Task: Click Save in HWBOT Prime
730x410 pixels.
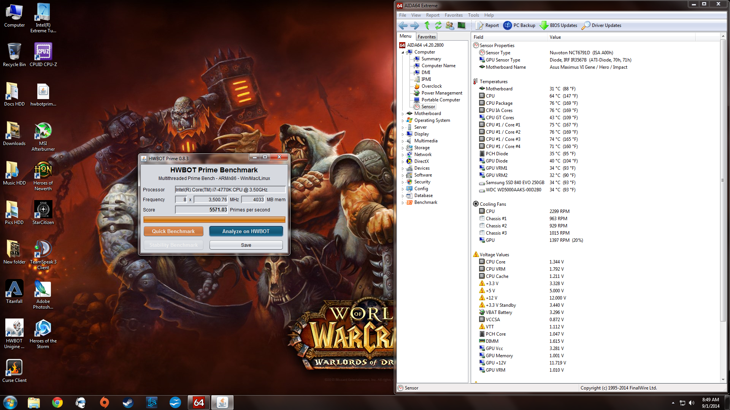Action: point(246,245)
